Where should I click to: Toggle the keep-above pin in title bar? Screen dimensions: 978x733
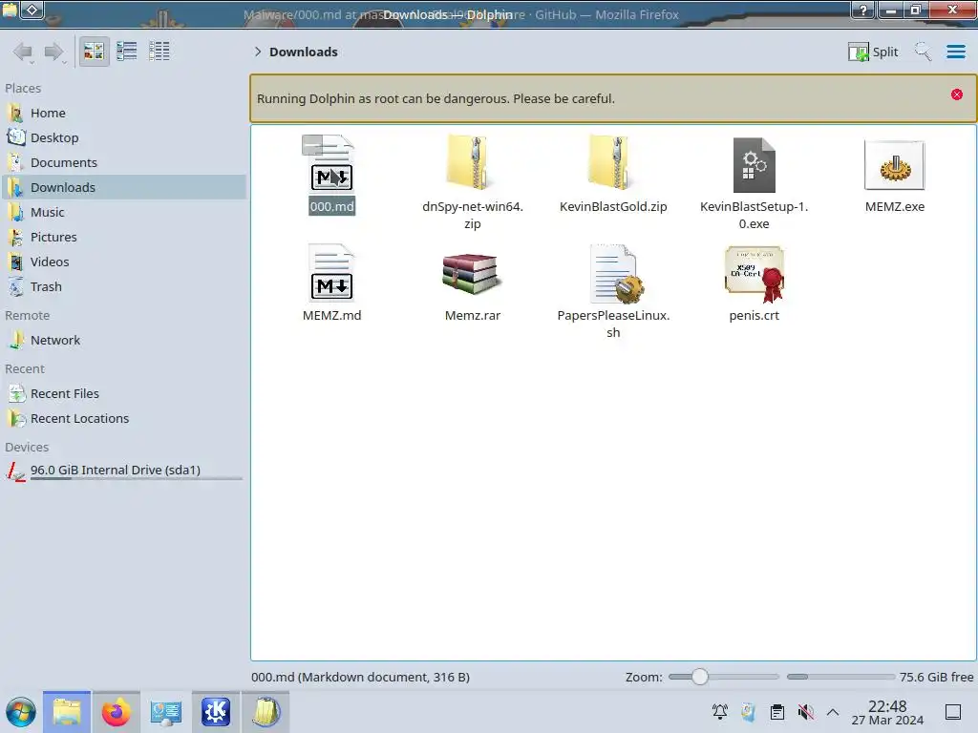point(32,10)
